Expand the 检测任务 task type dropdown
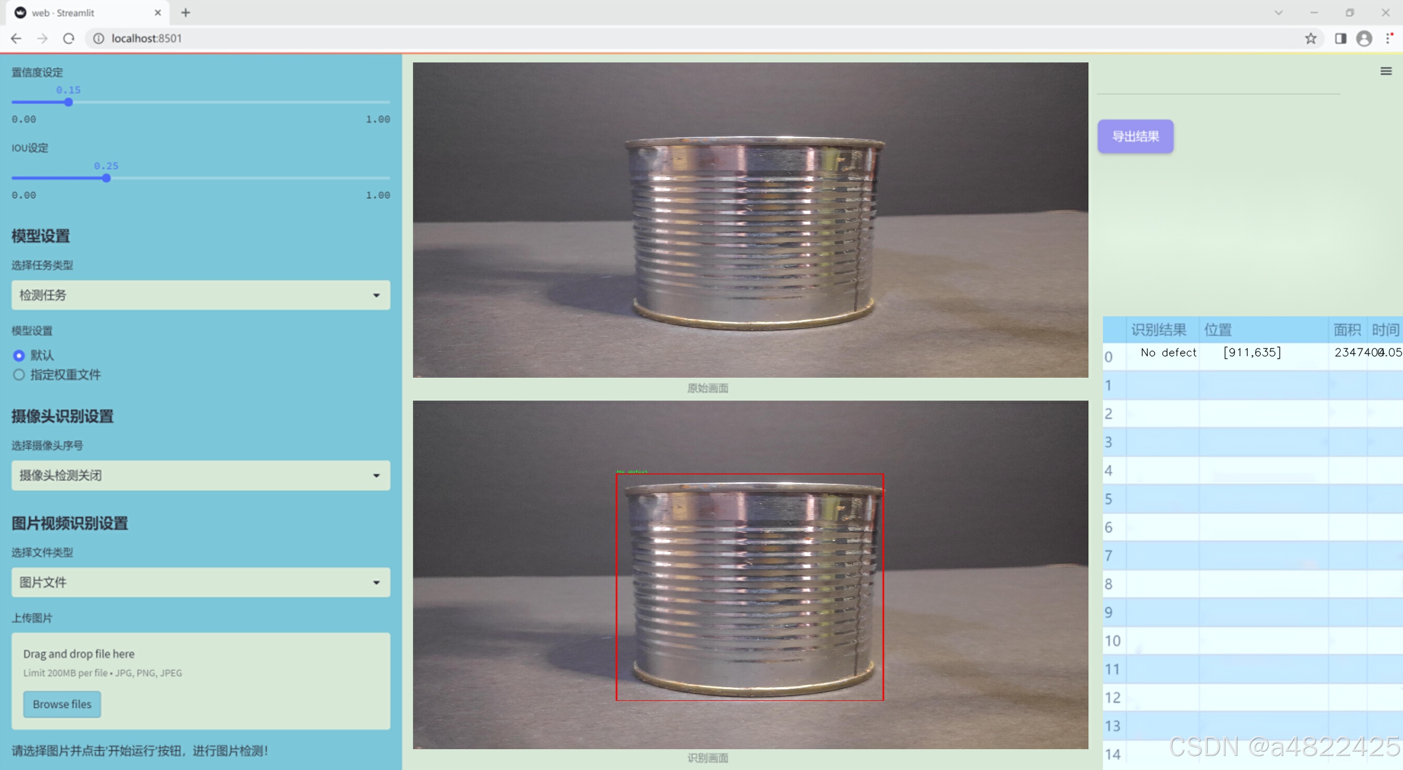Screen dimensions: 1403x770 click(x=201, y=295)
